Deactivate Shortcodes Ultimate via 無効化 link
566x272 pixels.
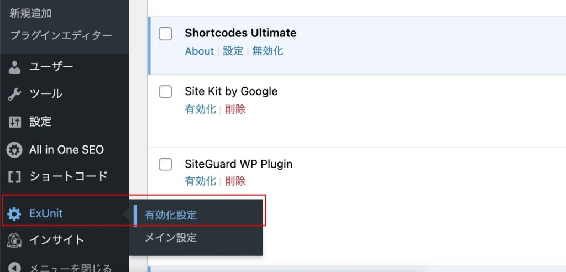(268, 51)
